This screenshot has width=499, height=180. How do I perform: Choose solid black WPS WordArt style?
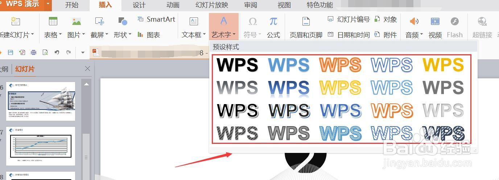click(237, 65)
